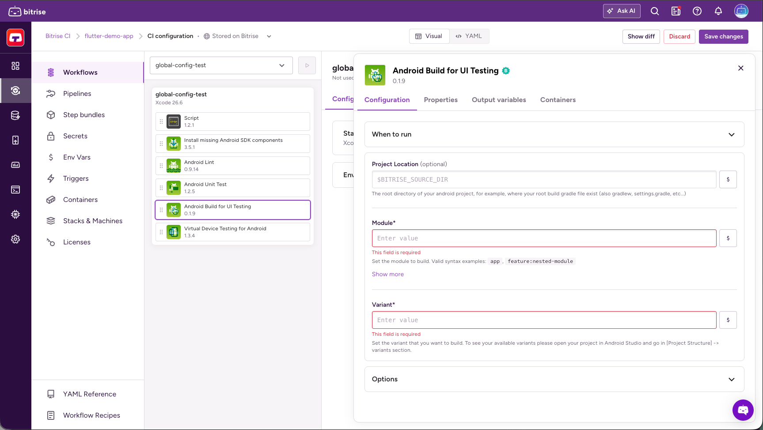This screenshot has width=763, height=430.
Task: Focus the Module input field
Action: point(544,238)
